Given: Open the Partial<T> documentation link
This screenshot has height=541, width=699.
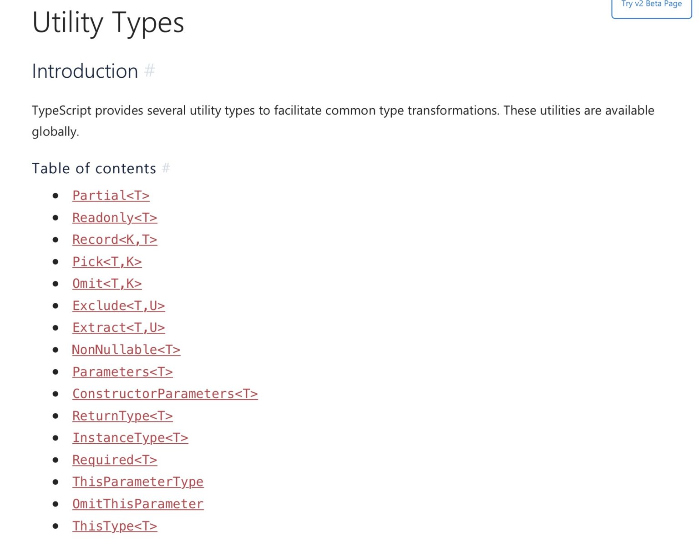Looking at the screenshot, I should [x=111, y=195].
